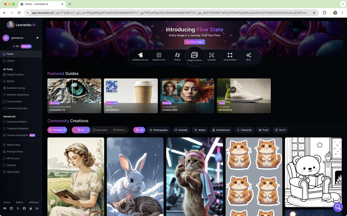This screenshot has height=216, width=347.
Task: Open the Consistent Characters guide card
Action: (x=187, y=96)
